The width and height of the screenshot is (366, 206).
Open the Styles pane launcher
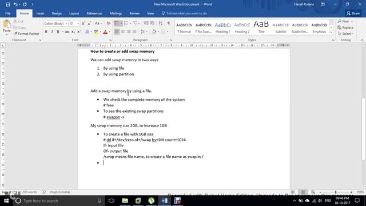[333, 40]
